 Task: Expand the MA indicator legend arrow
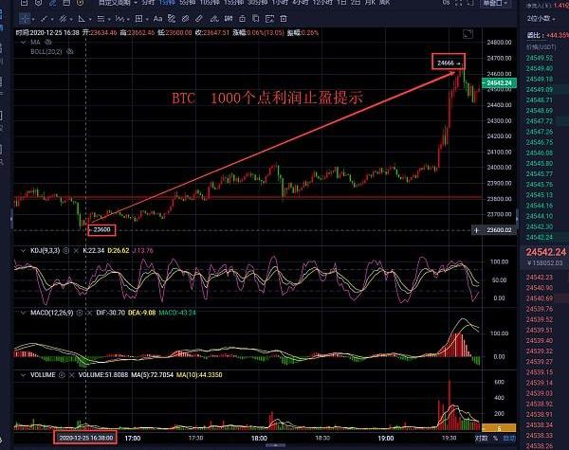pyautogui.click(x=21, y=43)
